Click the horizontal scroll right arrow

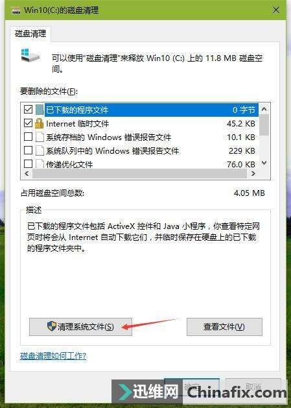[x=253, y=174]
